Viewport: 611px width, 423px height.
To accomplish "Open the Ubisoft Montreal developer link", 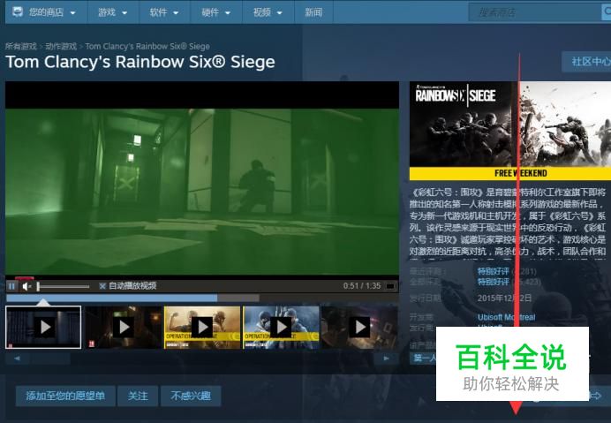I will click(x=506, y=317).
